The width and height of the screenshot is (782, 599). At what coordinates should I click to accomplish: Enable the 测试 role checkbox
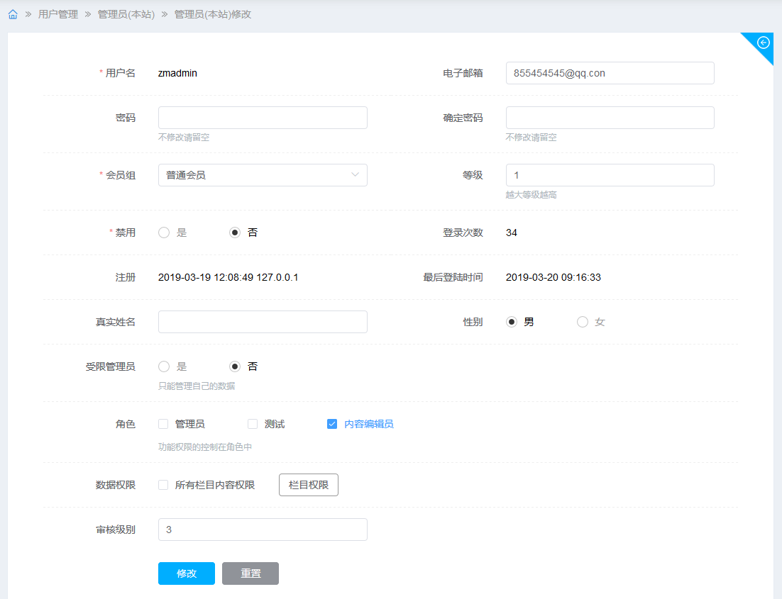click(x=253, y=424)
